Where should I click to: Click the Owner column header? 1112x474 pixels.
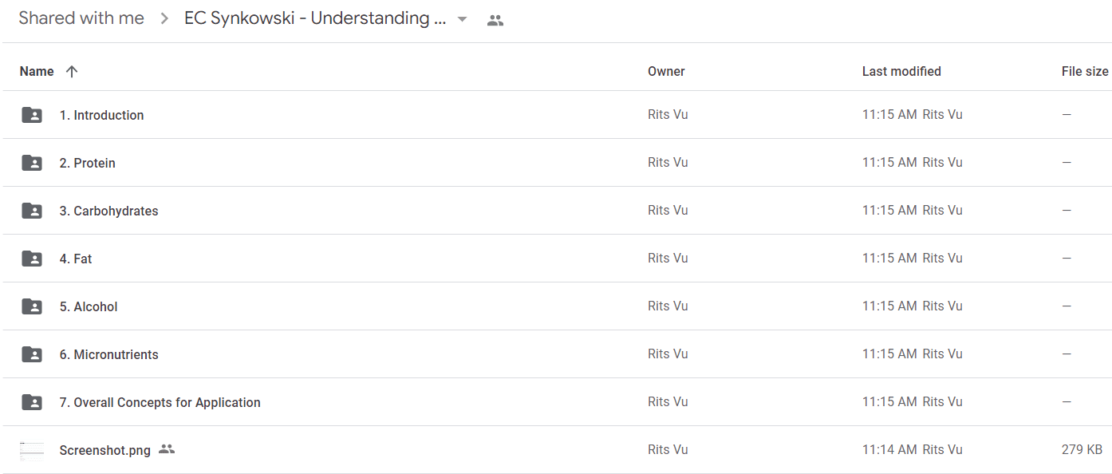pos(666,71)
